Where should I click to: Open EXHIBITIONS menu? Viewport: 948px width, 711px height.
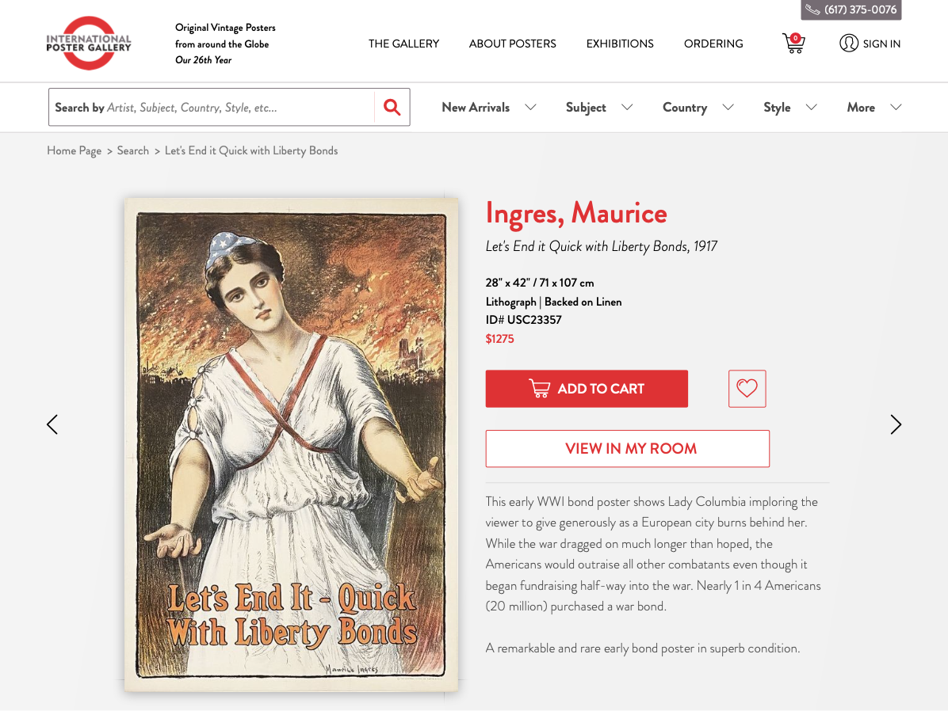pos(620,44)
